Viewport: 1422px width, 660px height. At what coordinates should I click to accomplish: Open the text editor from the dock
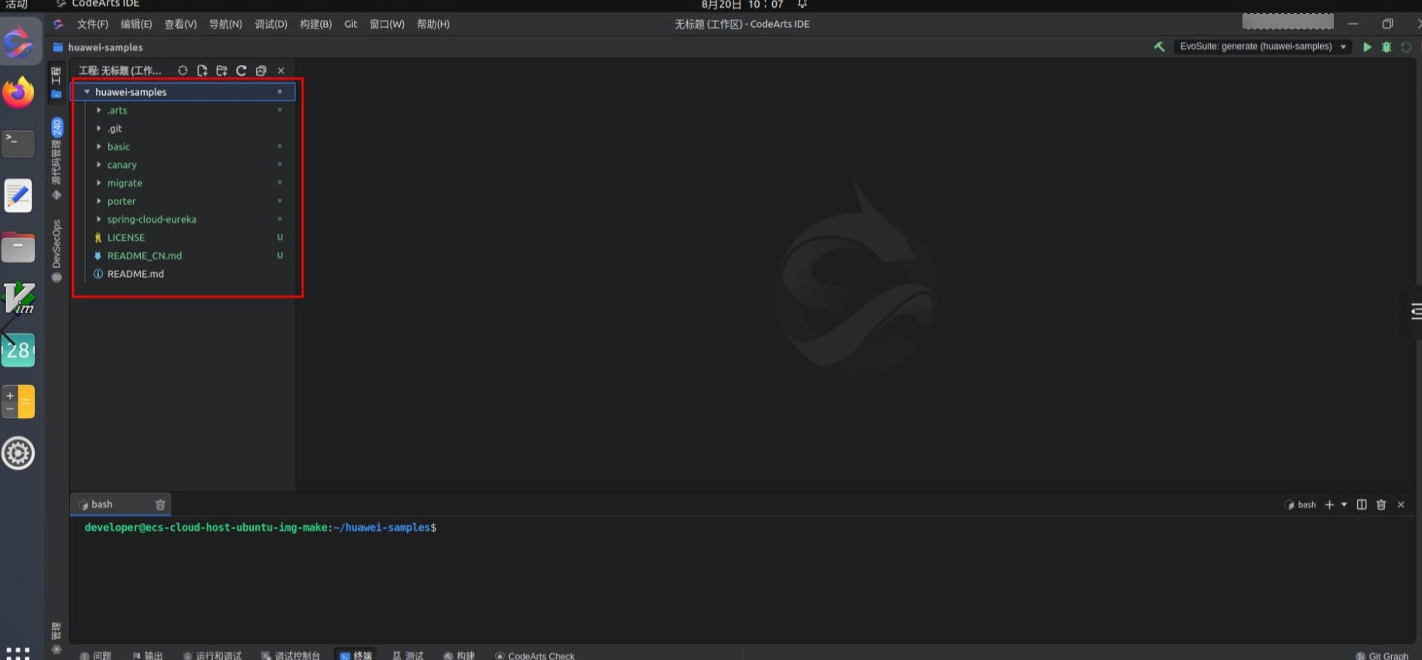(x=18, y=196)
